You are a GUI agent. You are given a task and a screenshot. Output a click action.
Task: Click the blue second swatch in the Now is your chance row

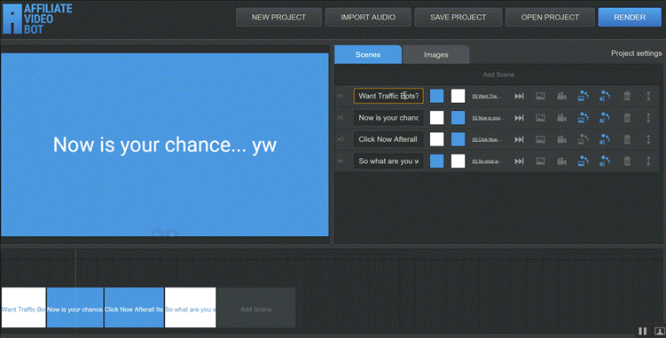click(x=458, y=118)
